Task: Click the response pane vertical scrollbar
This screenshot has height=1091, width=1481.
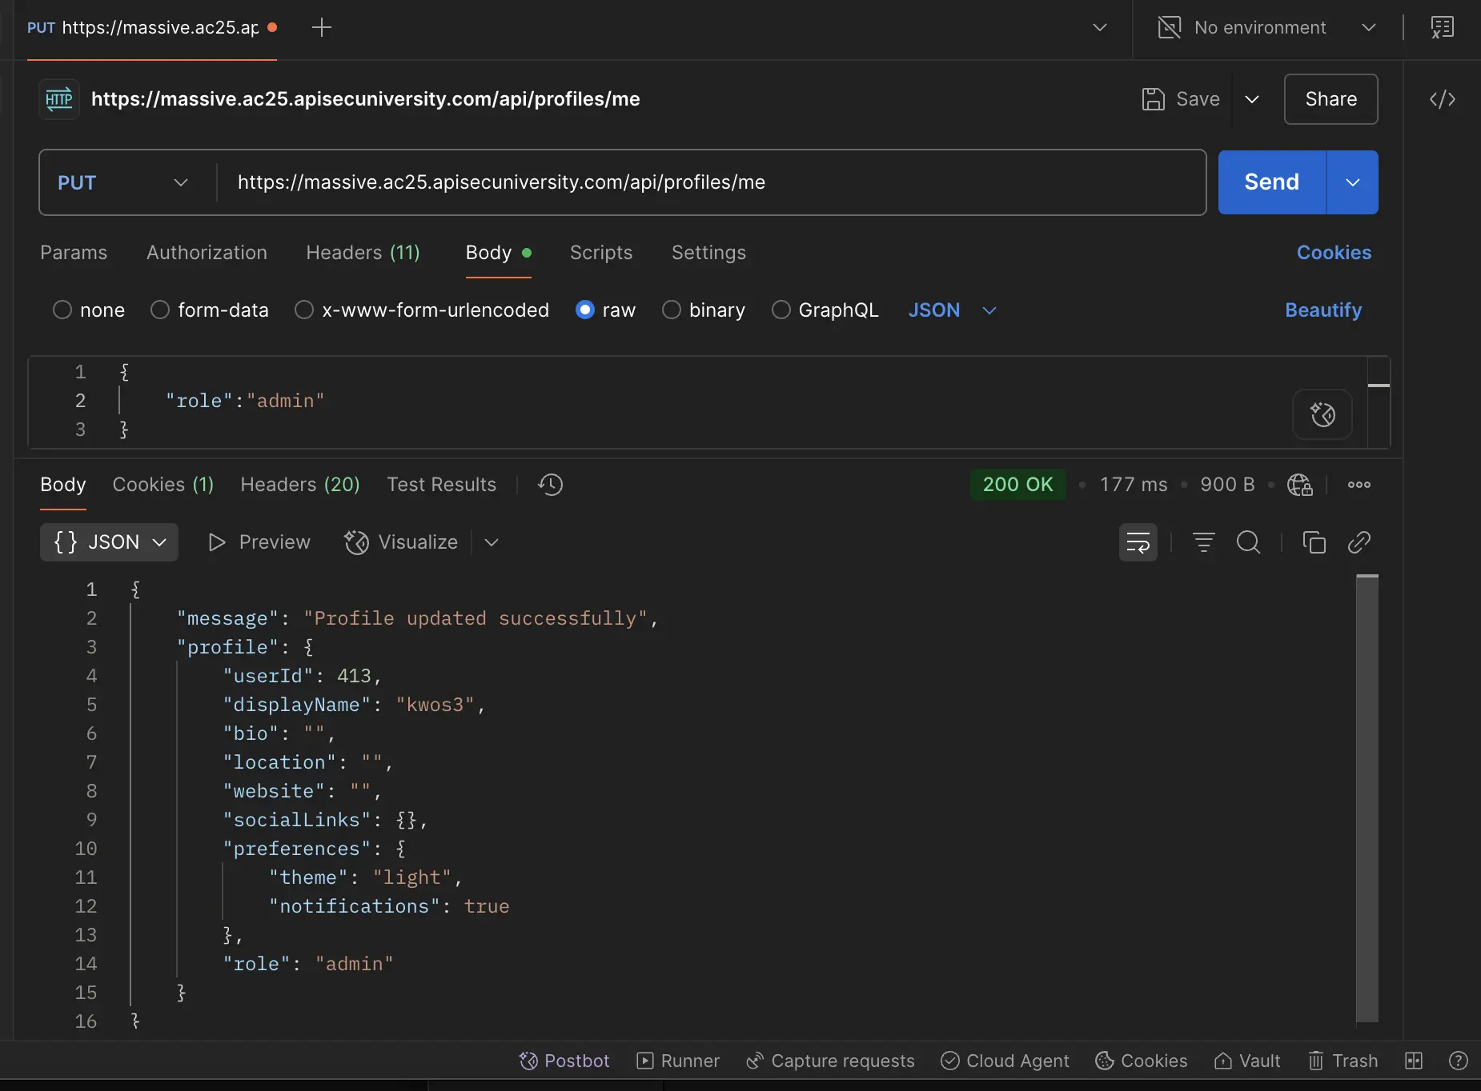Action: [x=1367, y=798]
